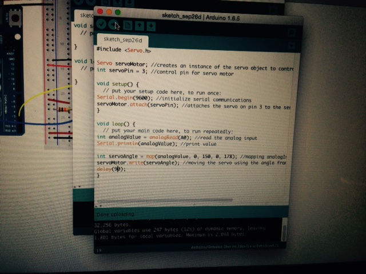Click 'Done uploading.' status message
The height and width of the screenshot is (274, 366).
(116, 214)
